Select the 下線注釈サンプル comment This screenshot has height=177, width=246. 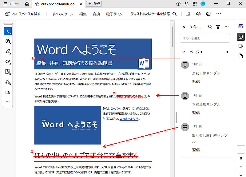[206, 105]
